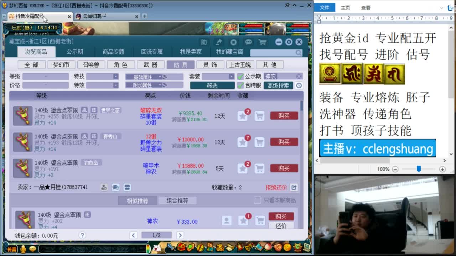The image size is (456, 256).
Task: Click the chat bubble icon beside the cart
Action: [x=248, y=42]
